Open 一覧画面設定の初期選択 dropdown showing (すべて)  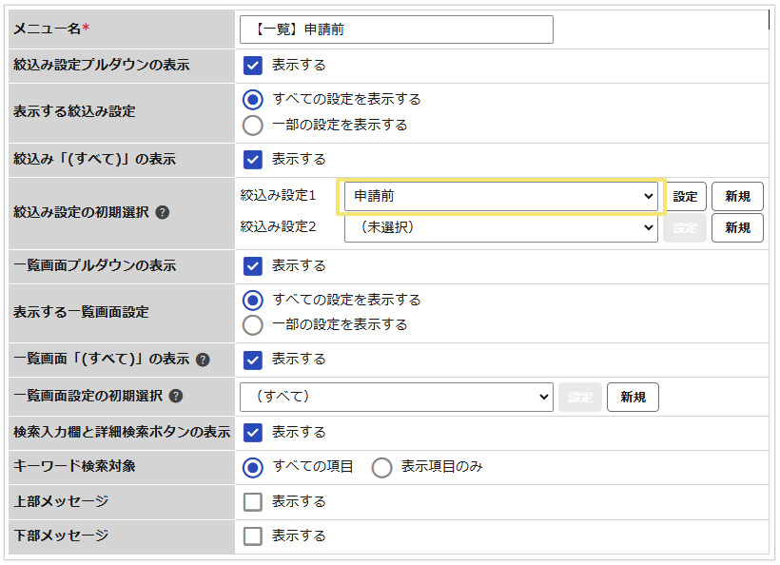(x=397, y=397)
